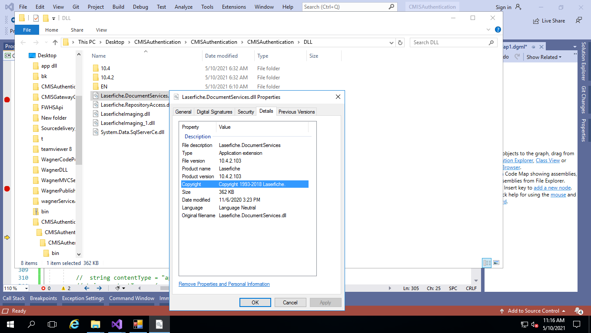Screen dimensions: 591x333
Task: Refresh the DLL folder address bar
Action: (400, 42)
